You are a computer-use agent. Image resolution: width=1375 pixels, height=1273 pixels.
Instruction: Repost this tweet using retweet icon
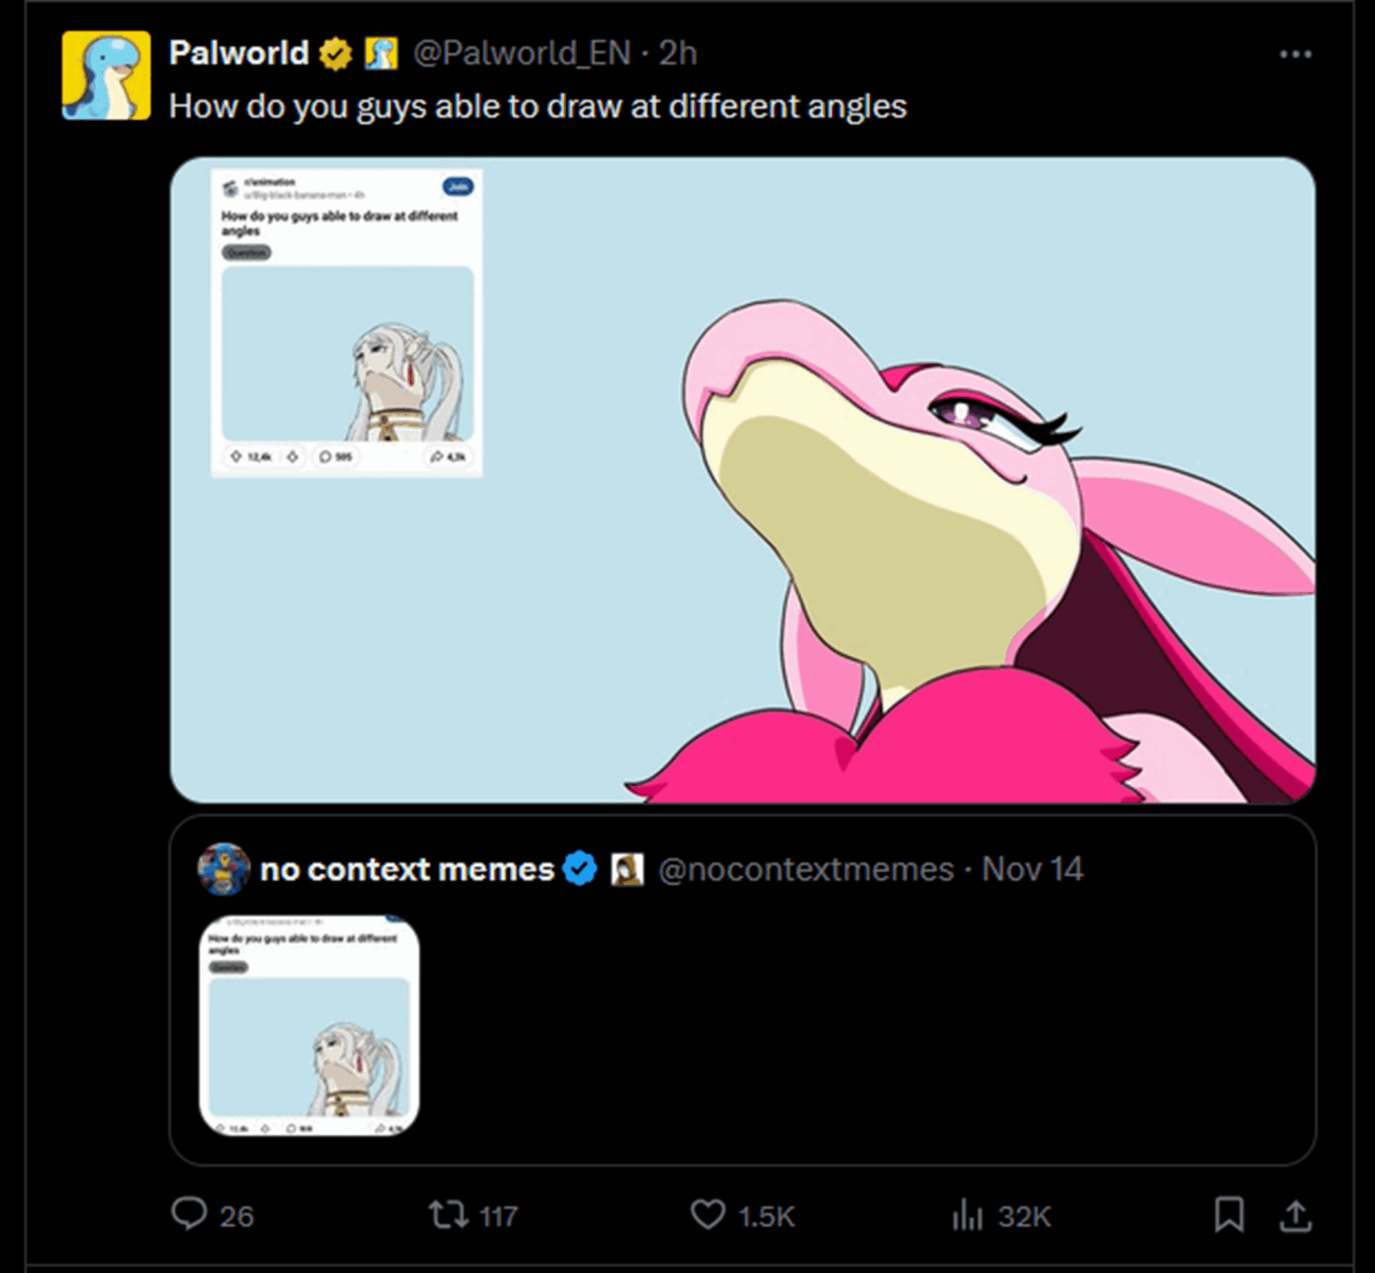point(447,1215)
